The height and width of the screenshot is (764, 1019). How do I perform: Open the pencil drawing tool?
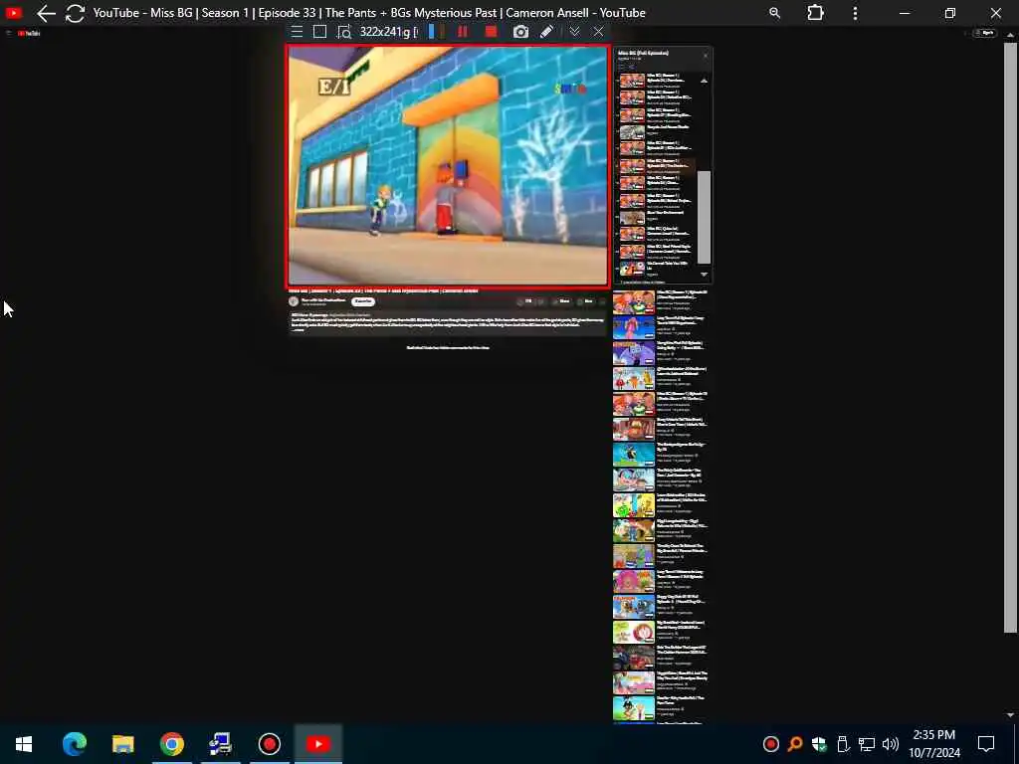(546, 32)
